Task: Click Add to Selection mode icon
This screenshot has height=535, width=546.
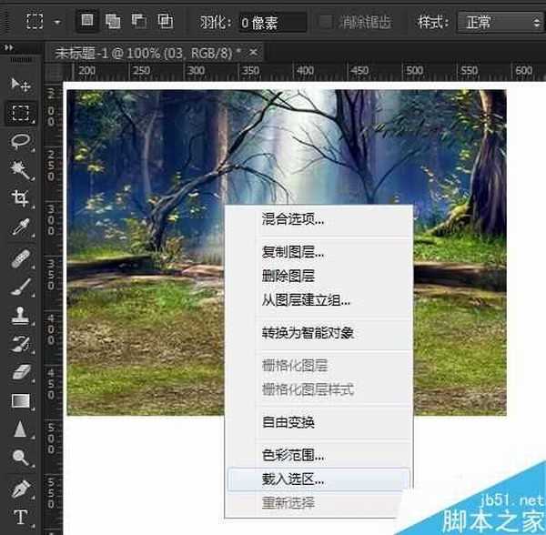Action: 113,21
